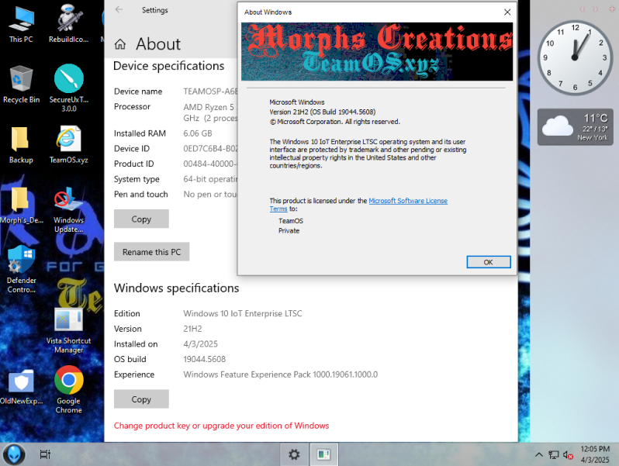Click the Private licensee text
The height and width of the screenshot is (466, 619).
[x=289, y=231]
